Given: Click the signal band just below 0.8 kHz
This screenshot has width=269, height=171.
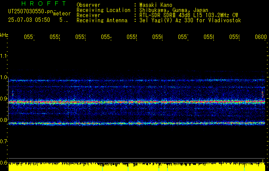Looking at the screenshot, I should click(x=137, y=123).
